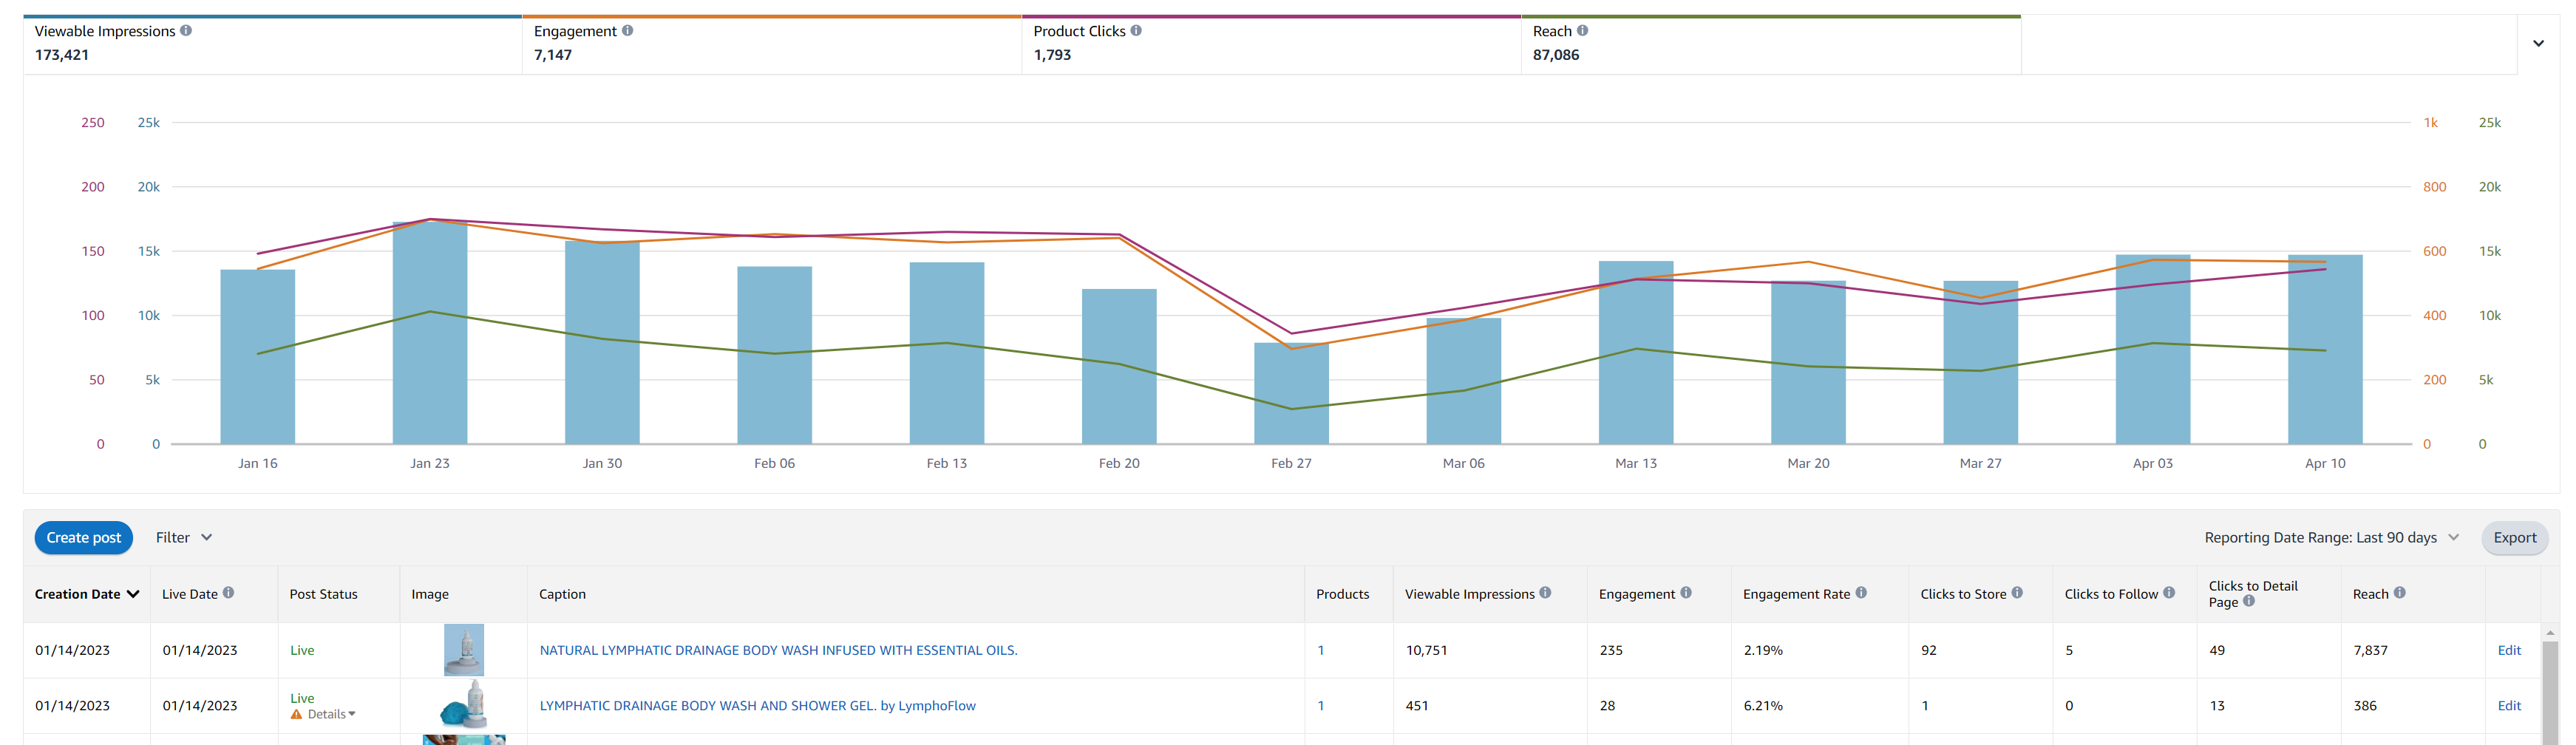Select the Reach metric tab
Image resolution: width=2576 pixels, height=745 pixels.
click(x=1771, y=44)
